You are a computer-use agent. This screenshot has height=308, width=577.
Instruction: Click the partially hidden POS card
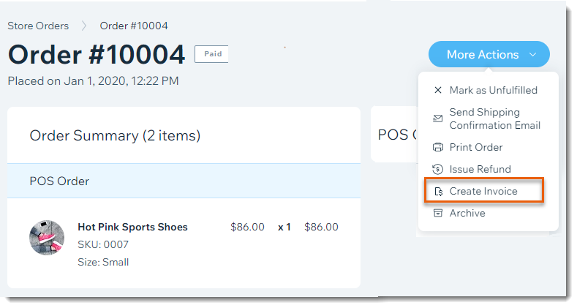[x=394, y=135]
